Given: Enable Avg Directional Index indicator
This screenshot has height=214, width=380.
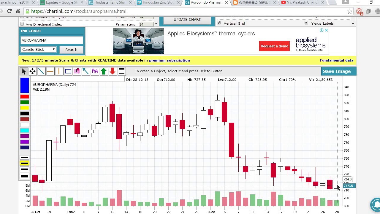Looking at the screenshot, I should click(x=22, y=24).
